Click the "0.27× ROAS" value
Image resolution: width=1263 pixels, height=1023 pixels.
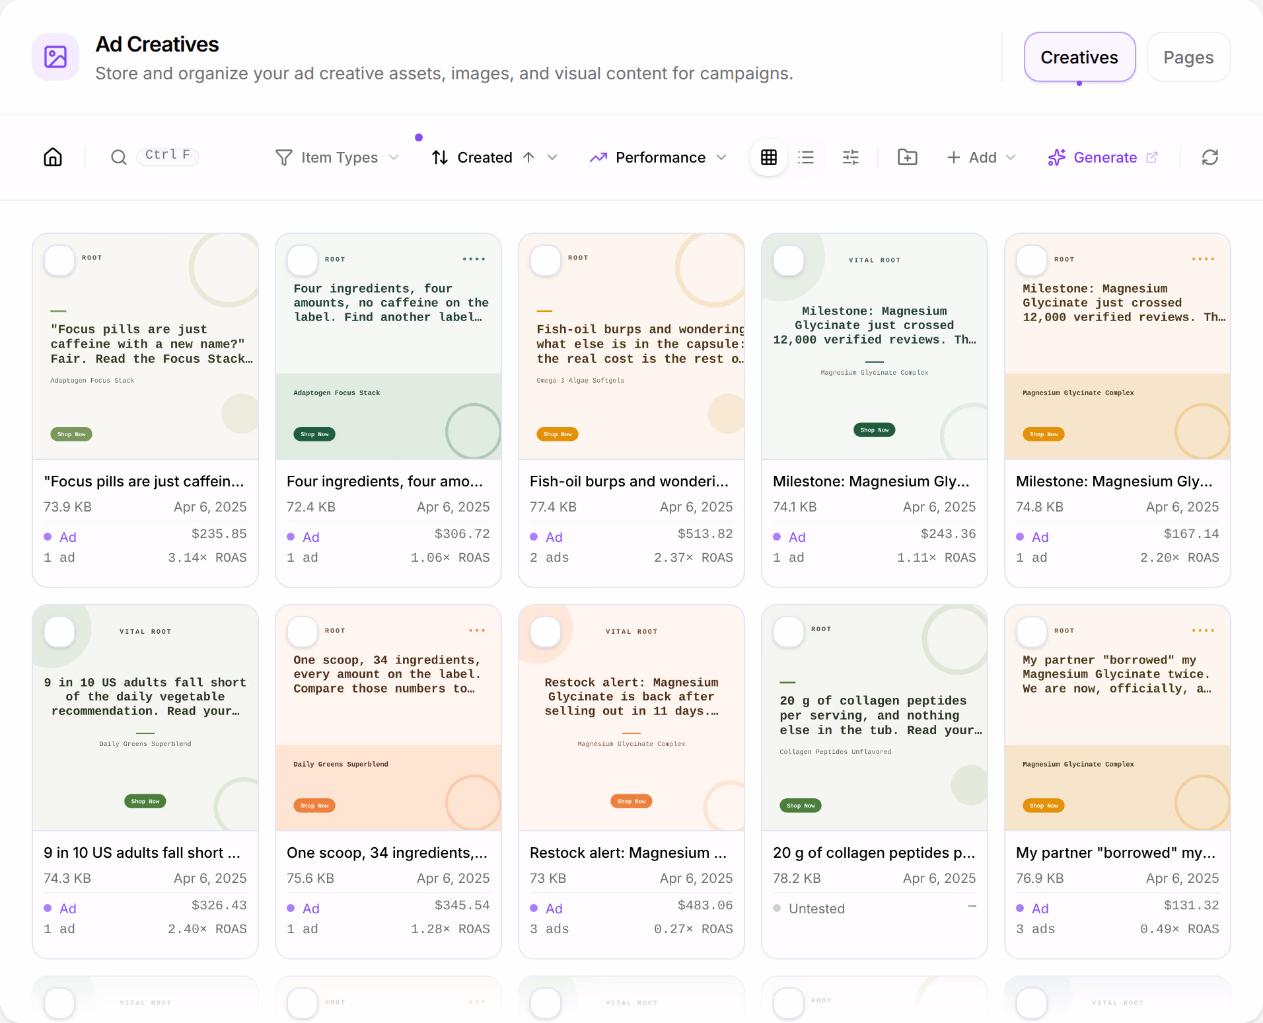(694, 929)
